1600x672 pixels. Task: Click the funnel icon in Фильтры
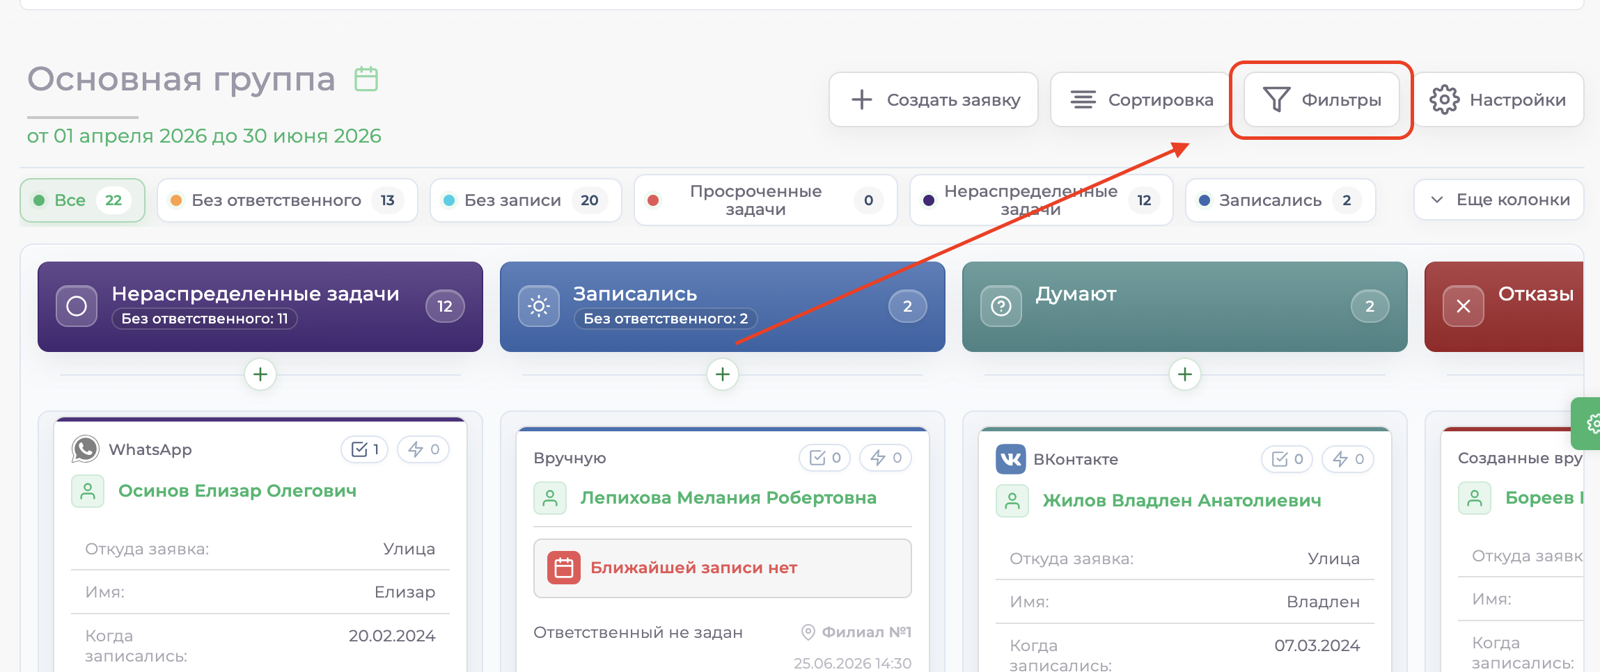point(1276,99)
